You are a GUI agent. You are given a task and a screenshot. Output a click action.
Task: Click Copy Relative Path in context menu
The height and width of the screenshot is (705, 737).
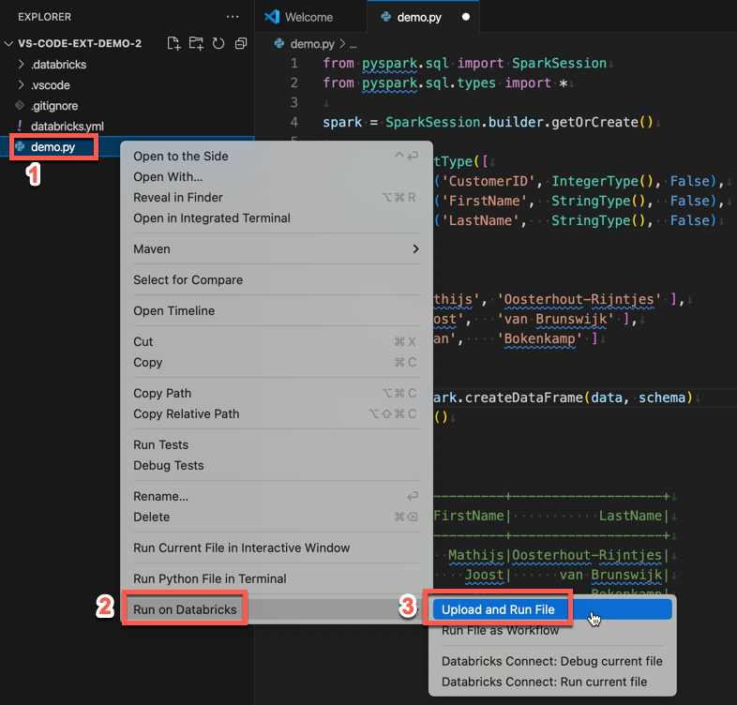click(x=186, y=413)
